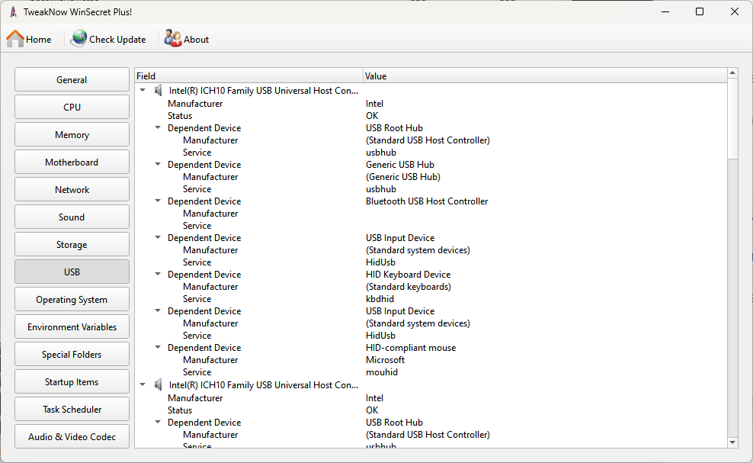This screenshot has width=753, height=463.
Task: Click the "mouhid" service value
Action: point(381,372)
